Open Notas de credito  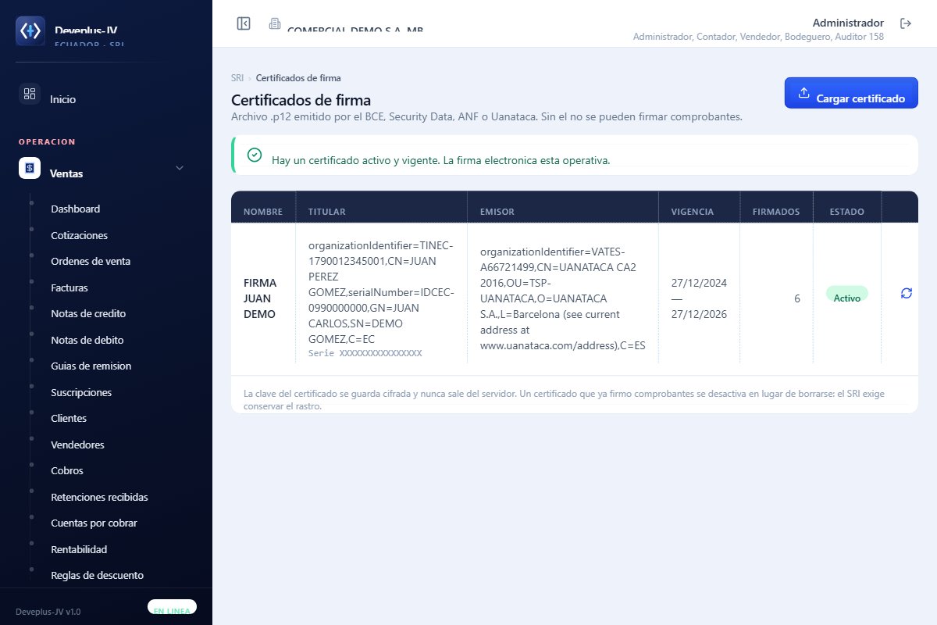pyautogui.click(x=88, y=313)
